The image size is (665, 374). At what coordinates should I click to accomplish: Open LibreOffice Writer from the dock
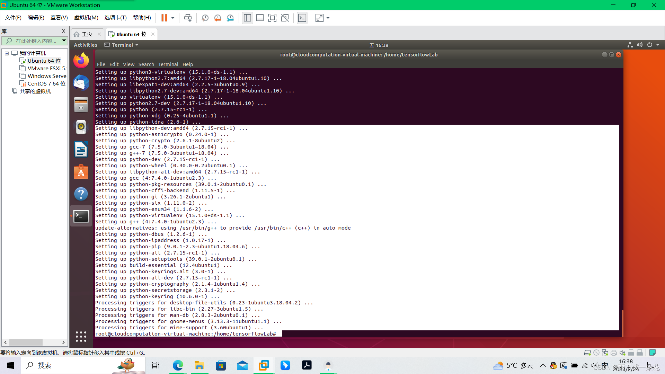coord(81,150)
